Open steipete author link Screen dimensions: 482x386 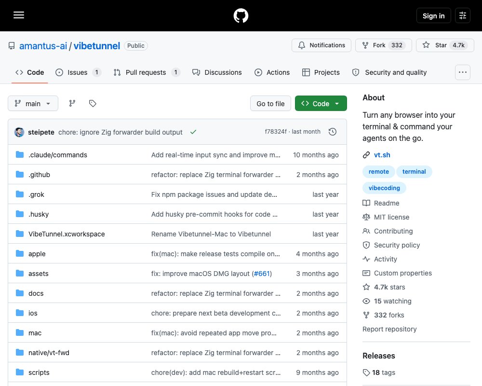(41, 132)
